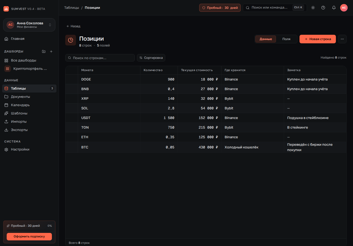
Task: Open the Сортировка sorting dropdown
Action: [x=151, y=58]
